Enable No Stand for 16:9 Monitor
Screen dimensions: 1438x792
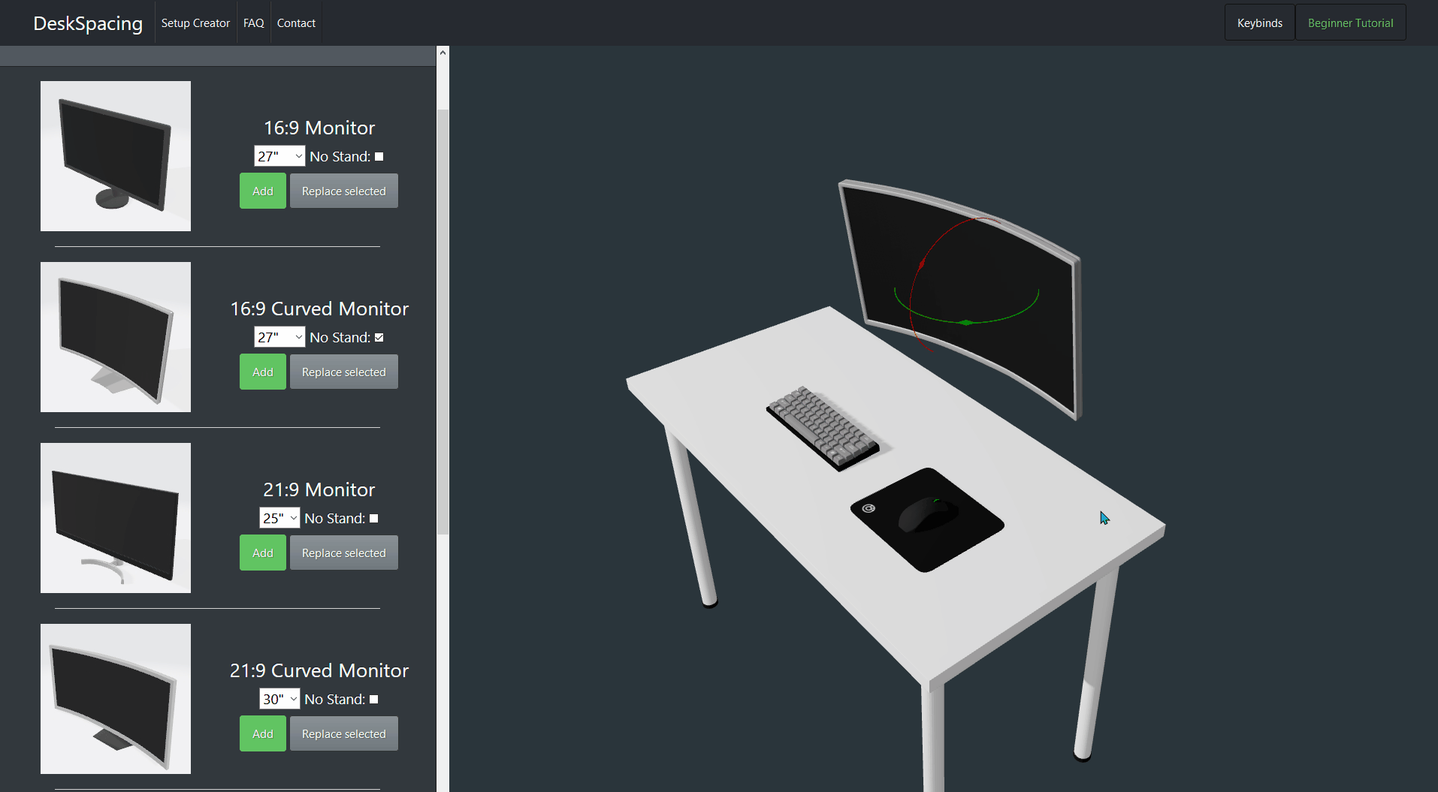click(379, 157)
